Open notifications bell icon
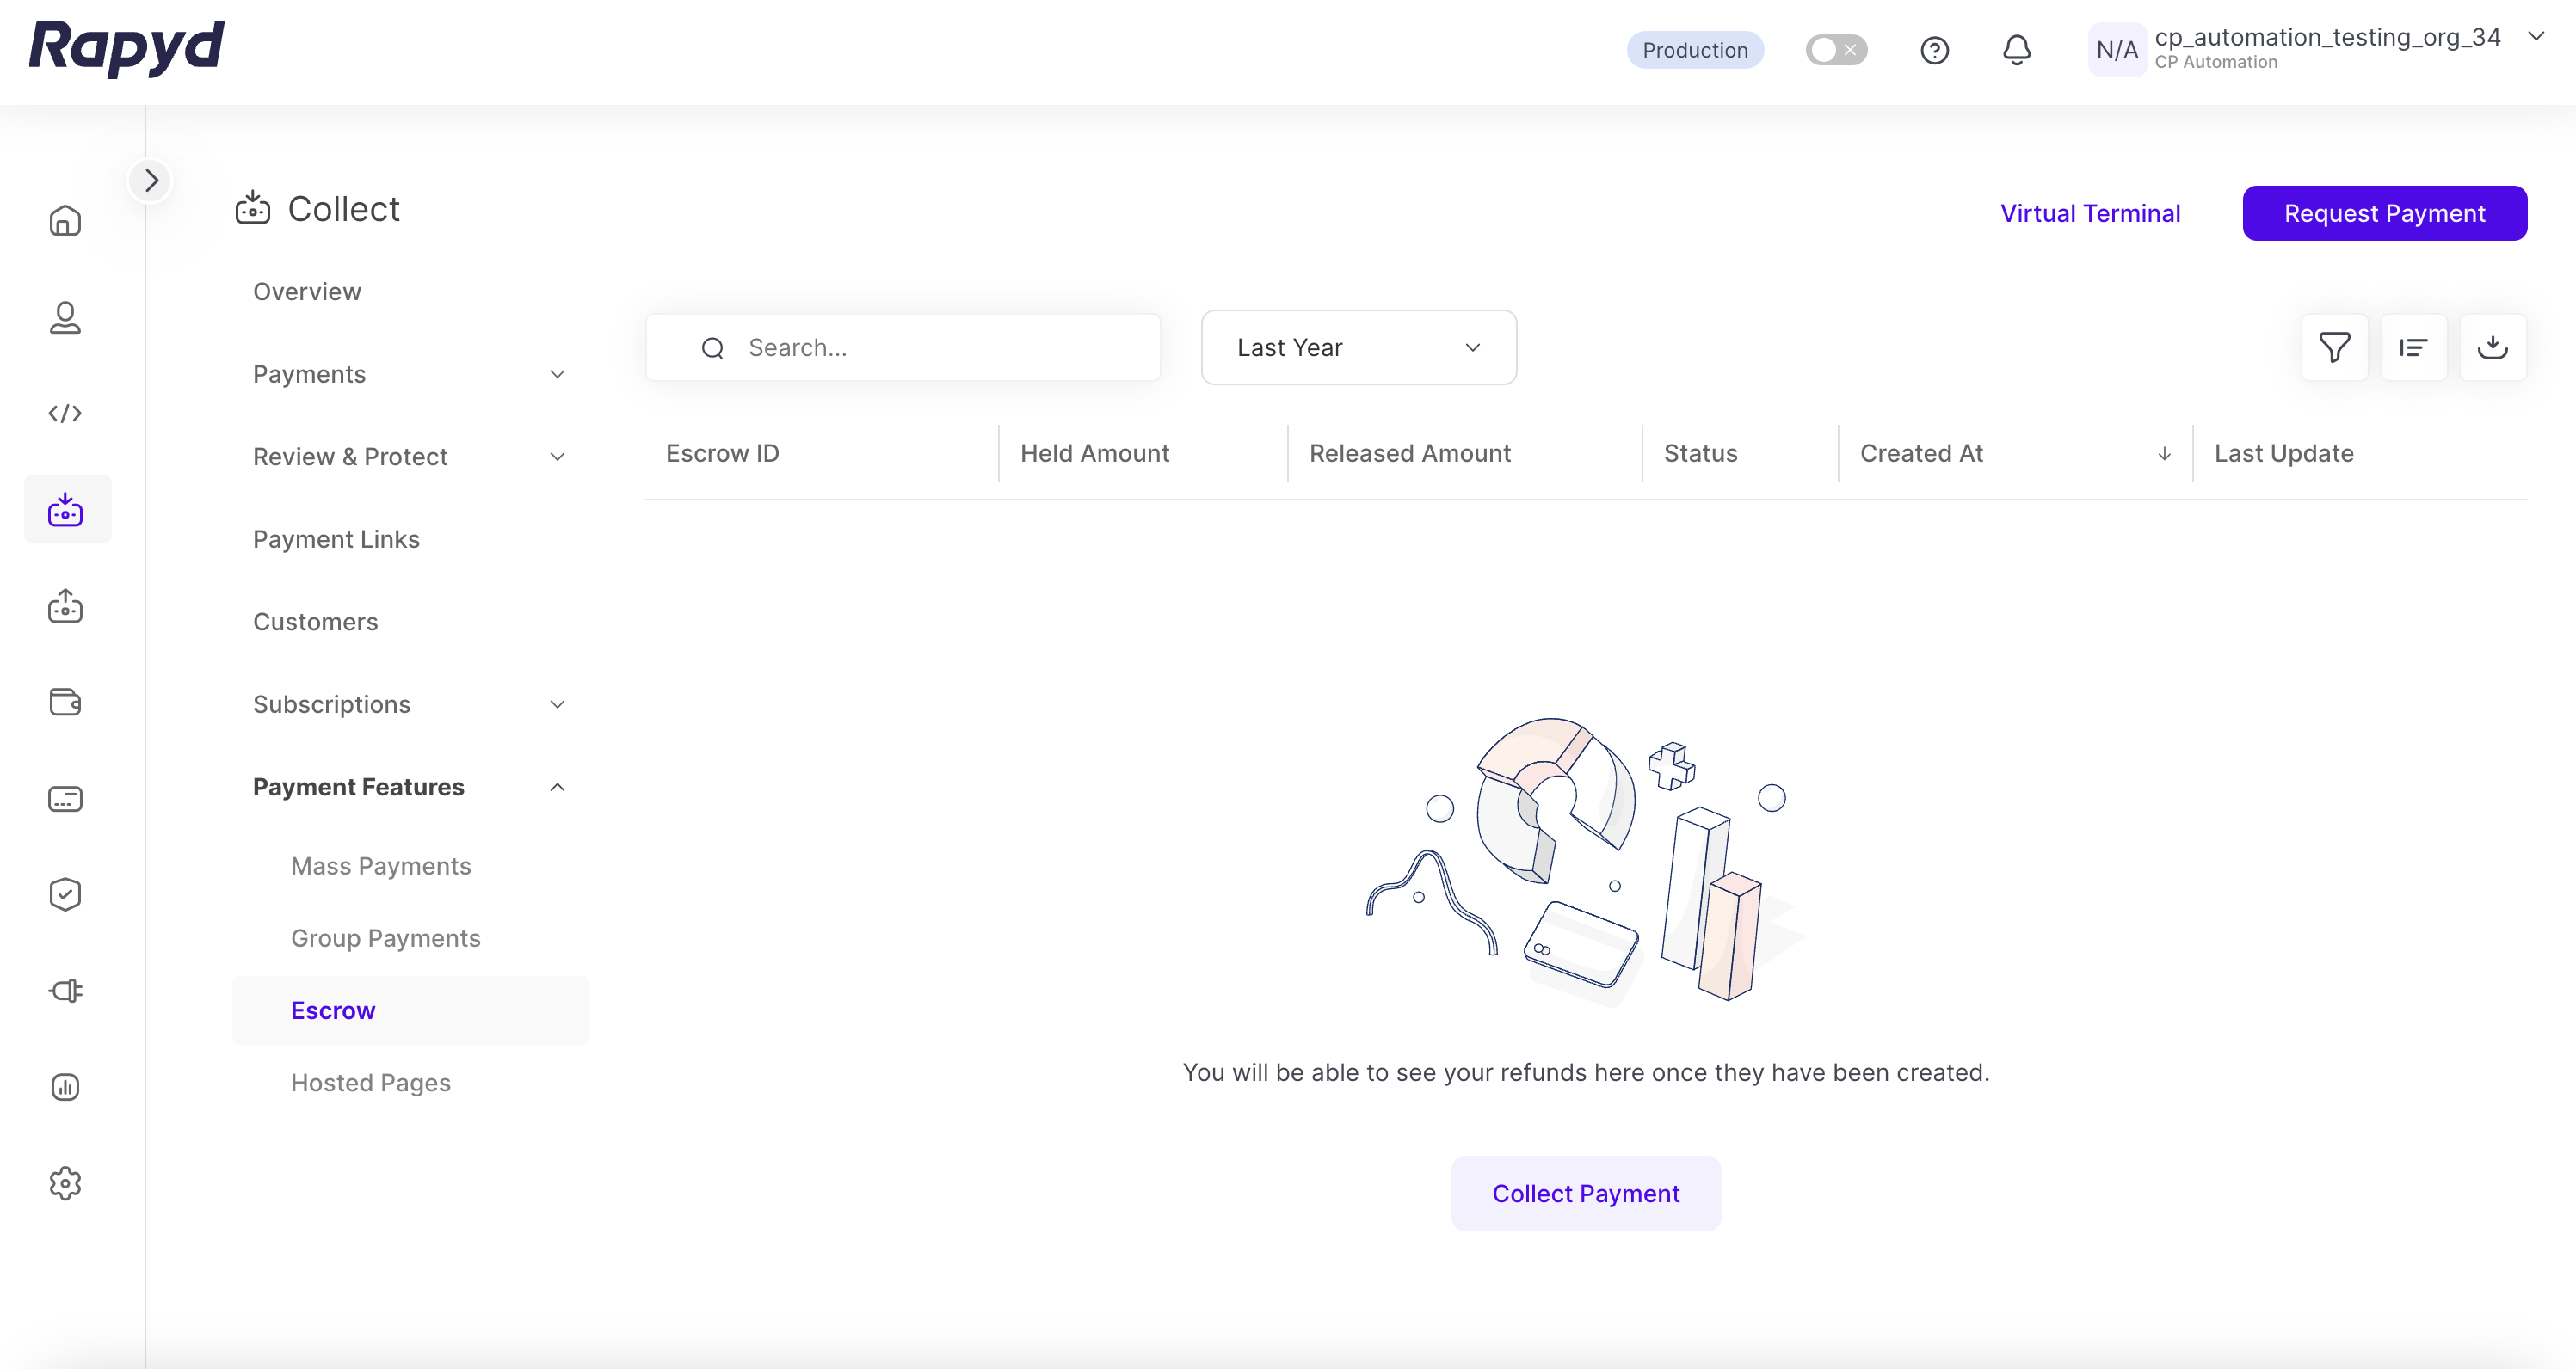The height and width of the screenshot is (1369, 2576). [x=2016, y=50]
